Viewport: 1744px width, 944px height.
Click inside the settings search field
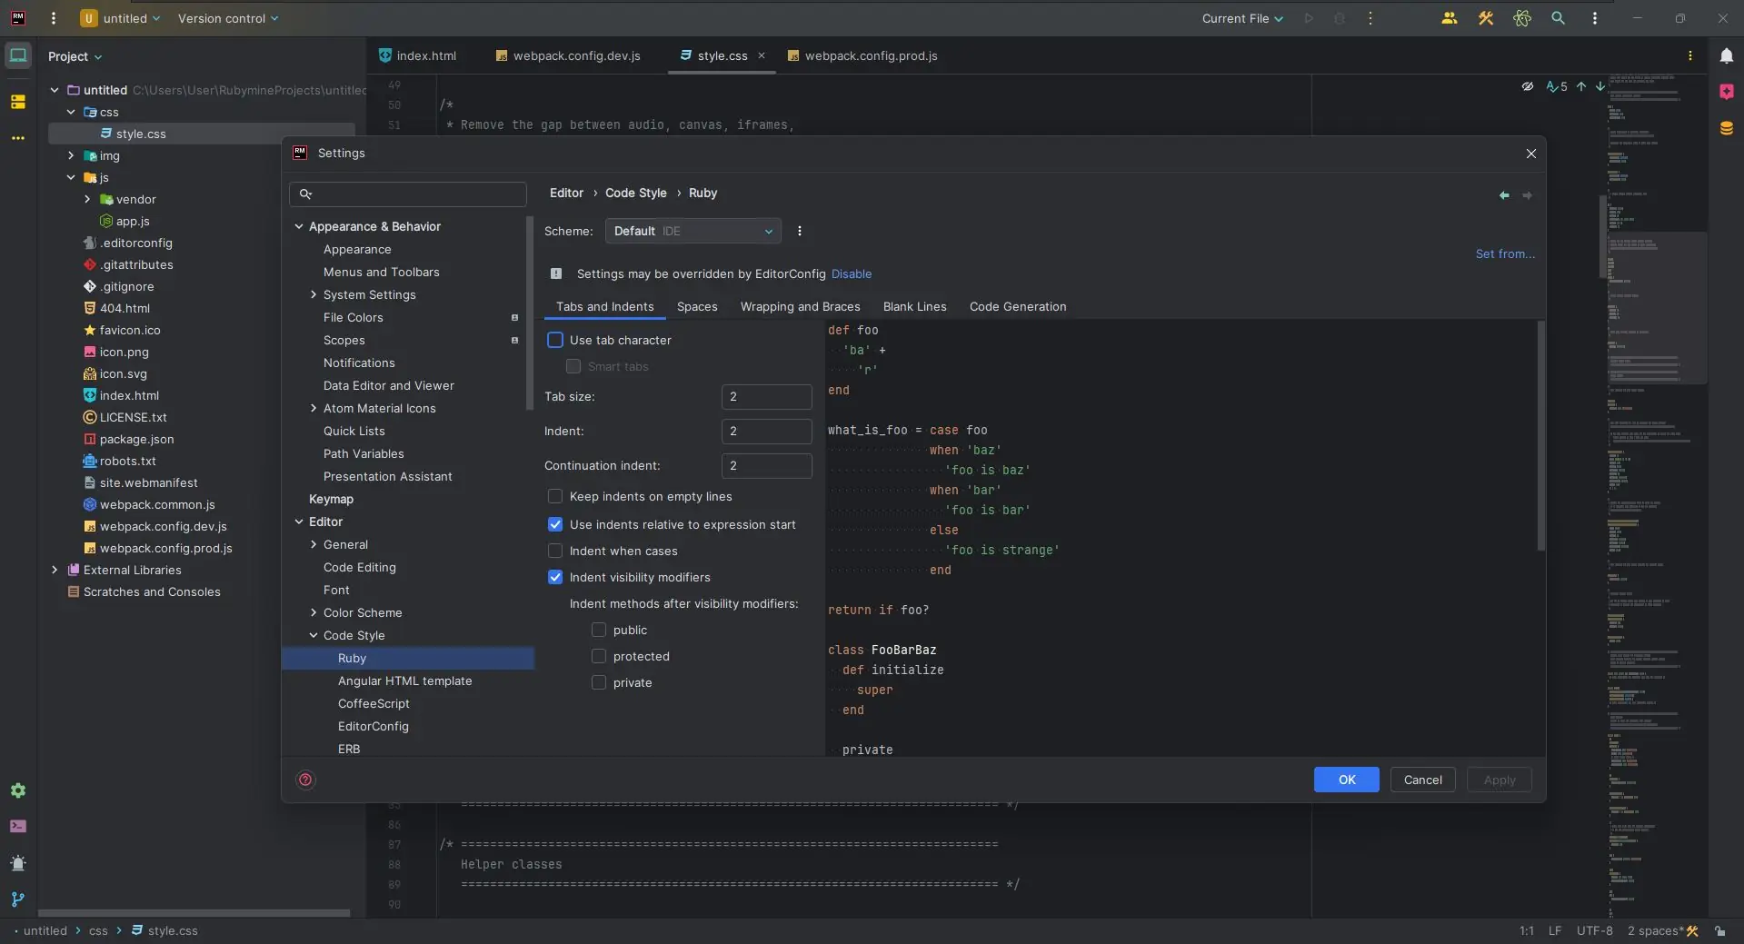pos(408,194)
